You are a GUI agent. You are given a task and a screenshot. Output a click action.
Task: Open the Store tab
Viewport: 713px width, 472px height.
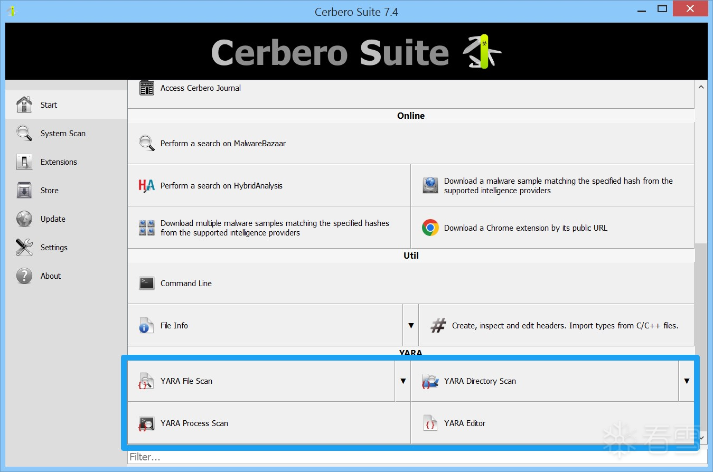(66, 190)
